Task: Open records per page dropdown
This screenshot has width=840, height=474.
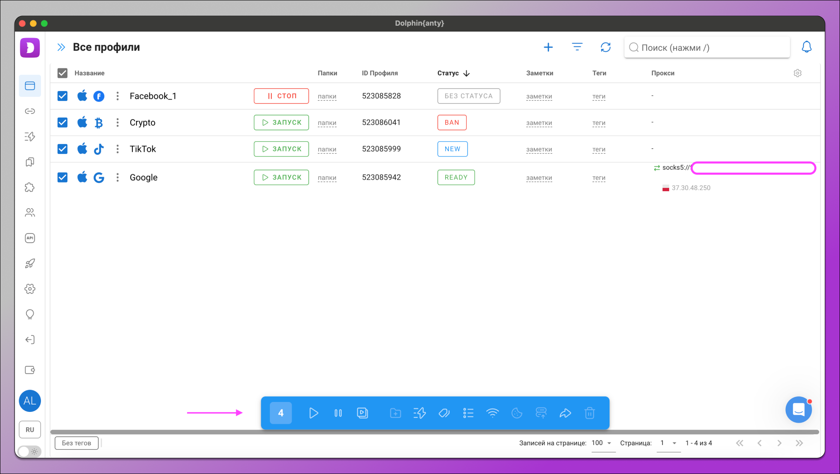Action: [x=602, y=443]
